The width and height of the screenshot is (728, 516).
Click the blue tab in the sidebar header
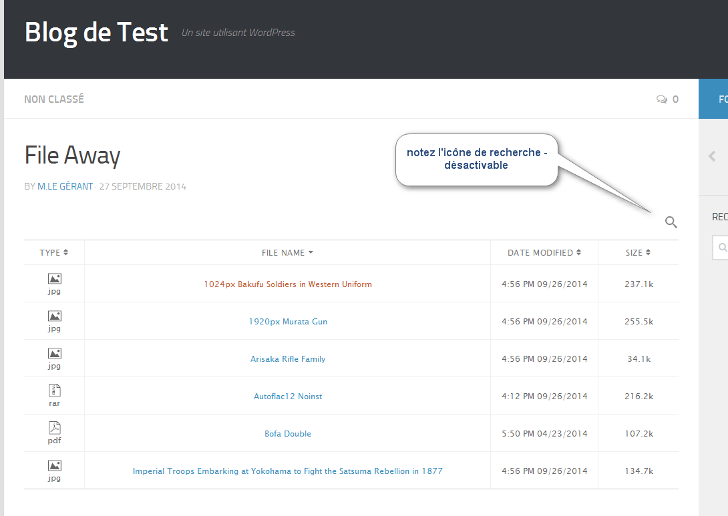[x=713, y=99]
